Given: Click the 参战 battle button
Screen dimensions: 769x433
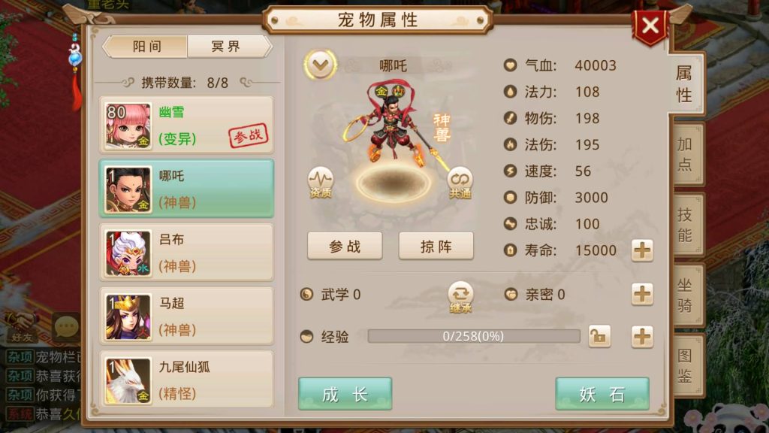Looking at the screenshot, I should [345, 246].
